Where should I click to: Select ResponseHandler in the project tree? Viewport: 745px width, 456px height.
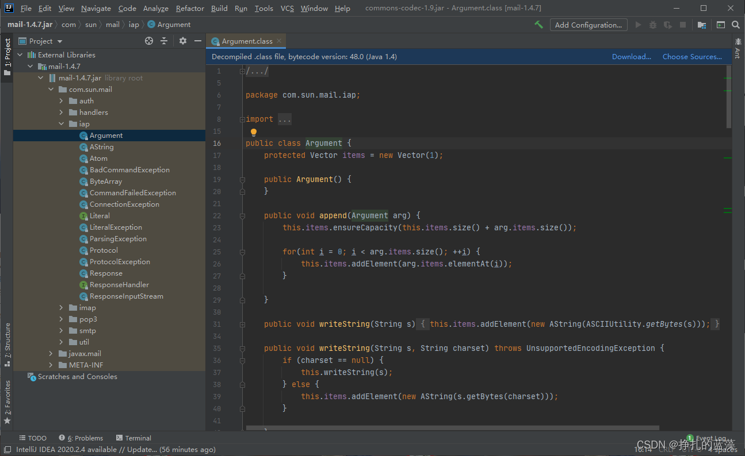click(119, 285)
